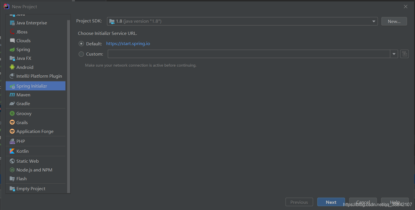Open the history icon beside Custom URL
The width and height of the screenshot is (415, 210).
[405, 54]
